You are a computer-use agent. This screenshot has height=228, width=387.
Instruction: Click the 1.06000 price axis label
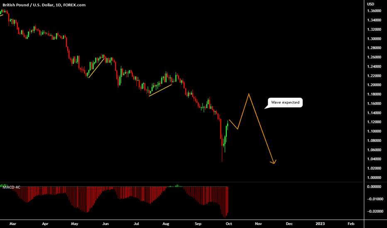(x=374, y=150)
